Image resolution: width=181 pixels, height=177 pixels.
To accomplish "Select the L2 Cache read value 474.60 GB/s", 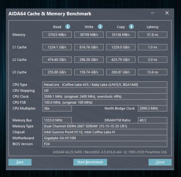I will pos(57,60).
